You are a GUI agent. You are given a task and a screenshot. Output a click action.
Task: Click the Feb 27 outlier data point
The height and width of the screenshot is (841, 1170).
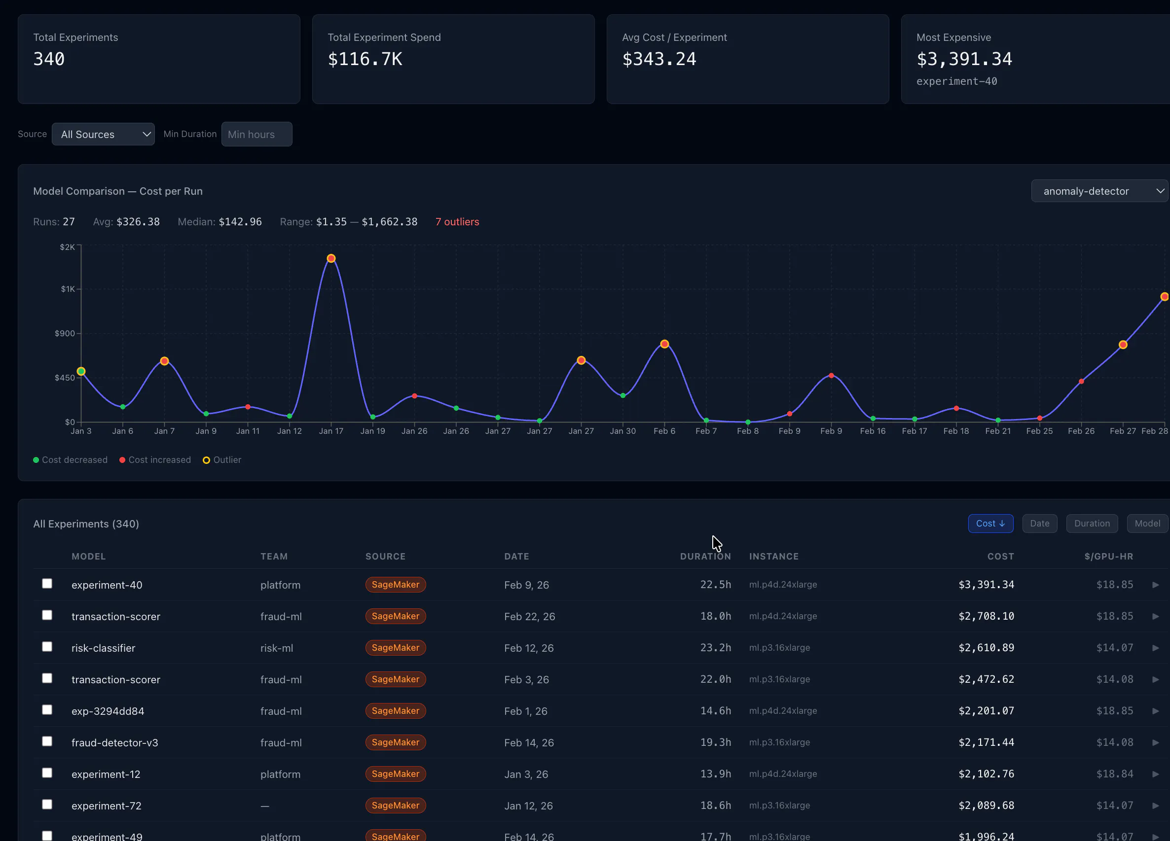click(x=1123, y=345)
